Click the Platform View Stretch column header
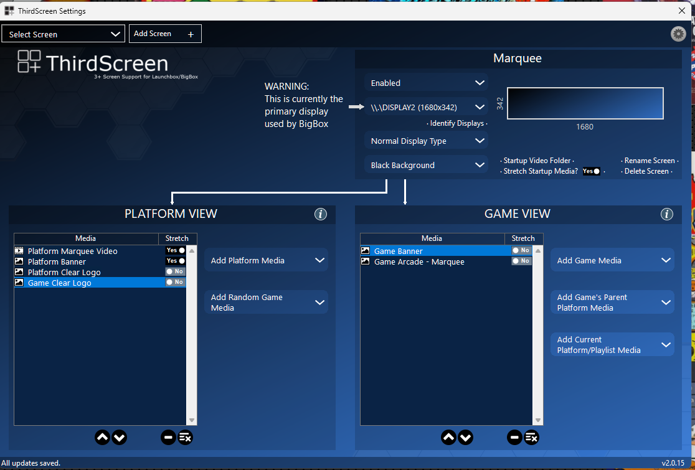 point(177,238)
